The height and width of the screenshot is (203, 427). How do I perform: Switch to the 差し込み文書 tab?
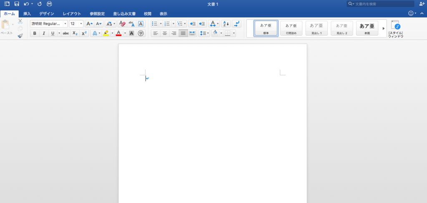tap(124, 14)
